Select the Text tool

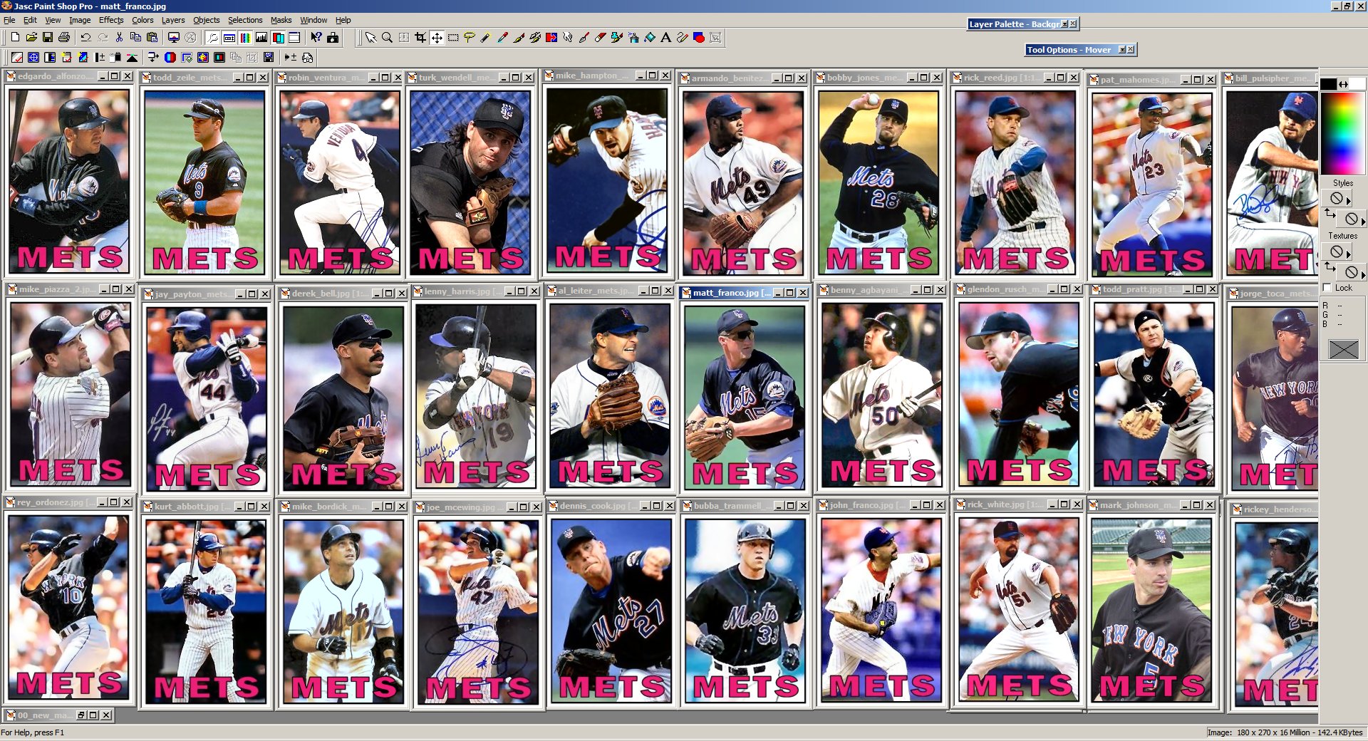pos(666,38)
